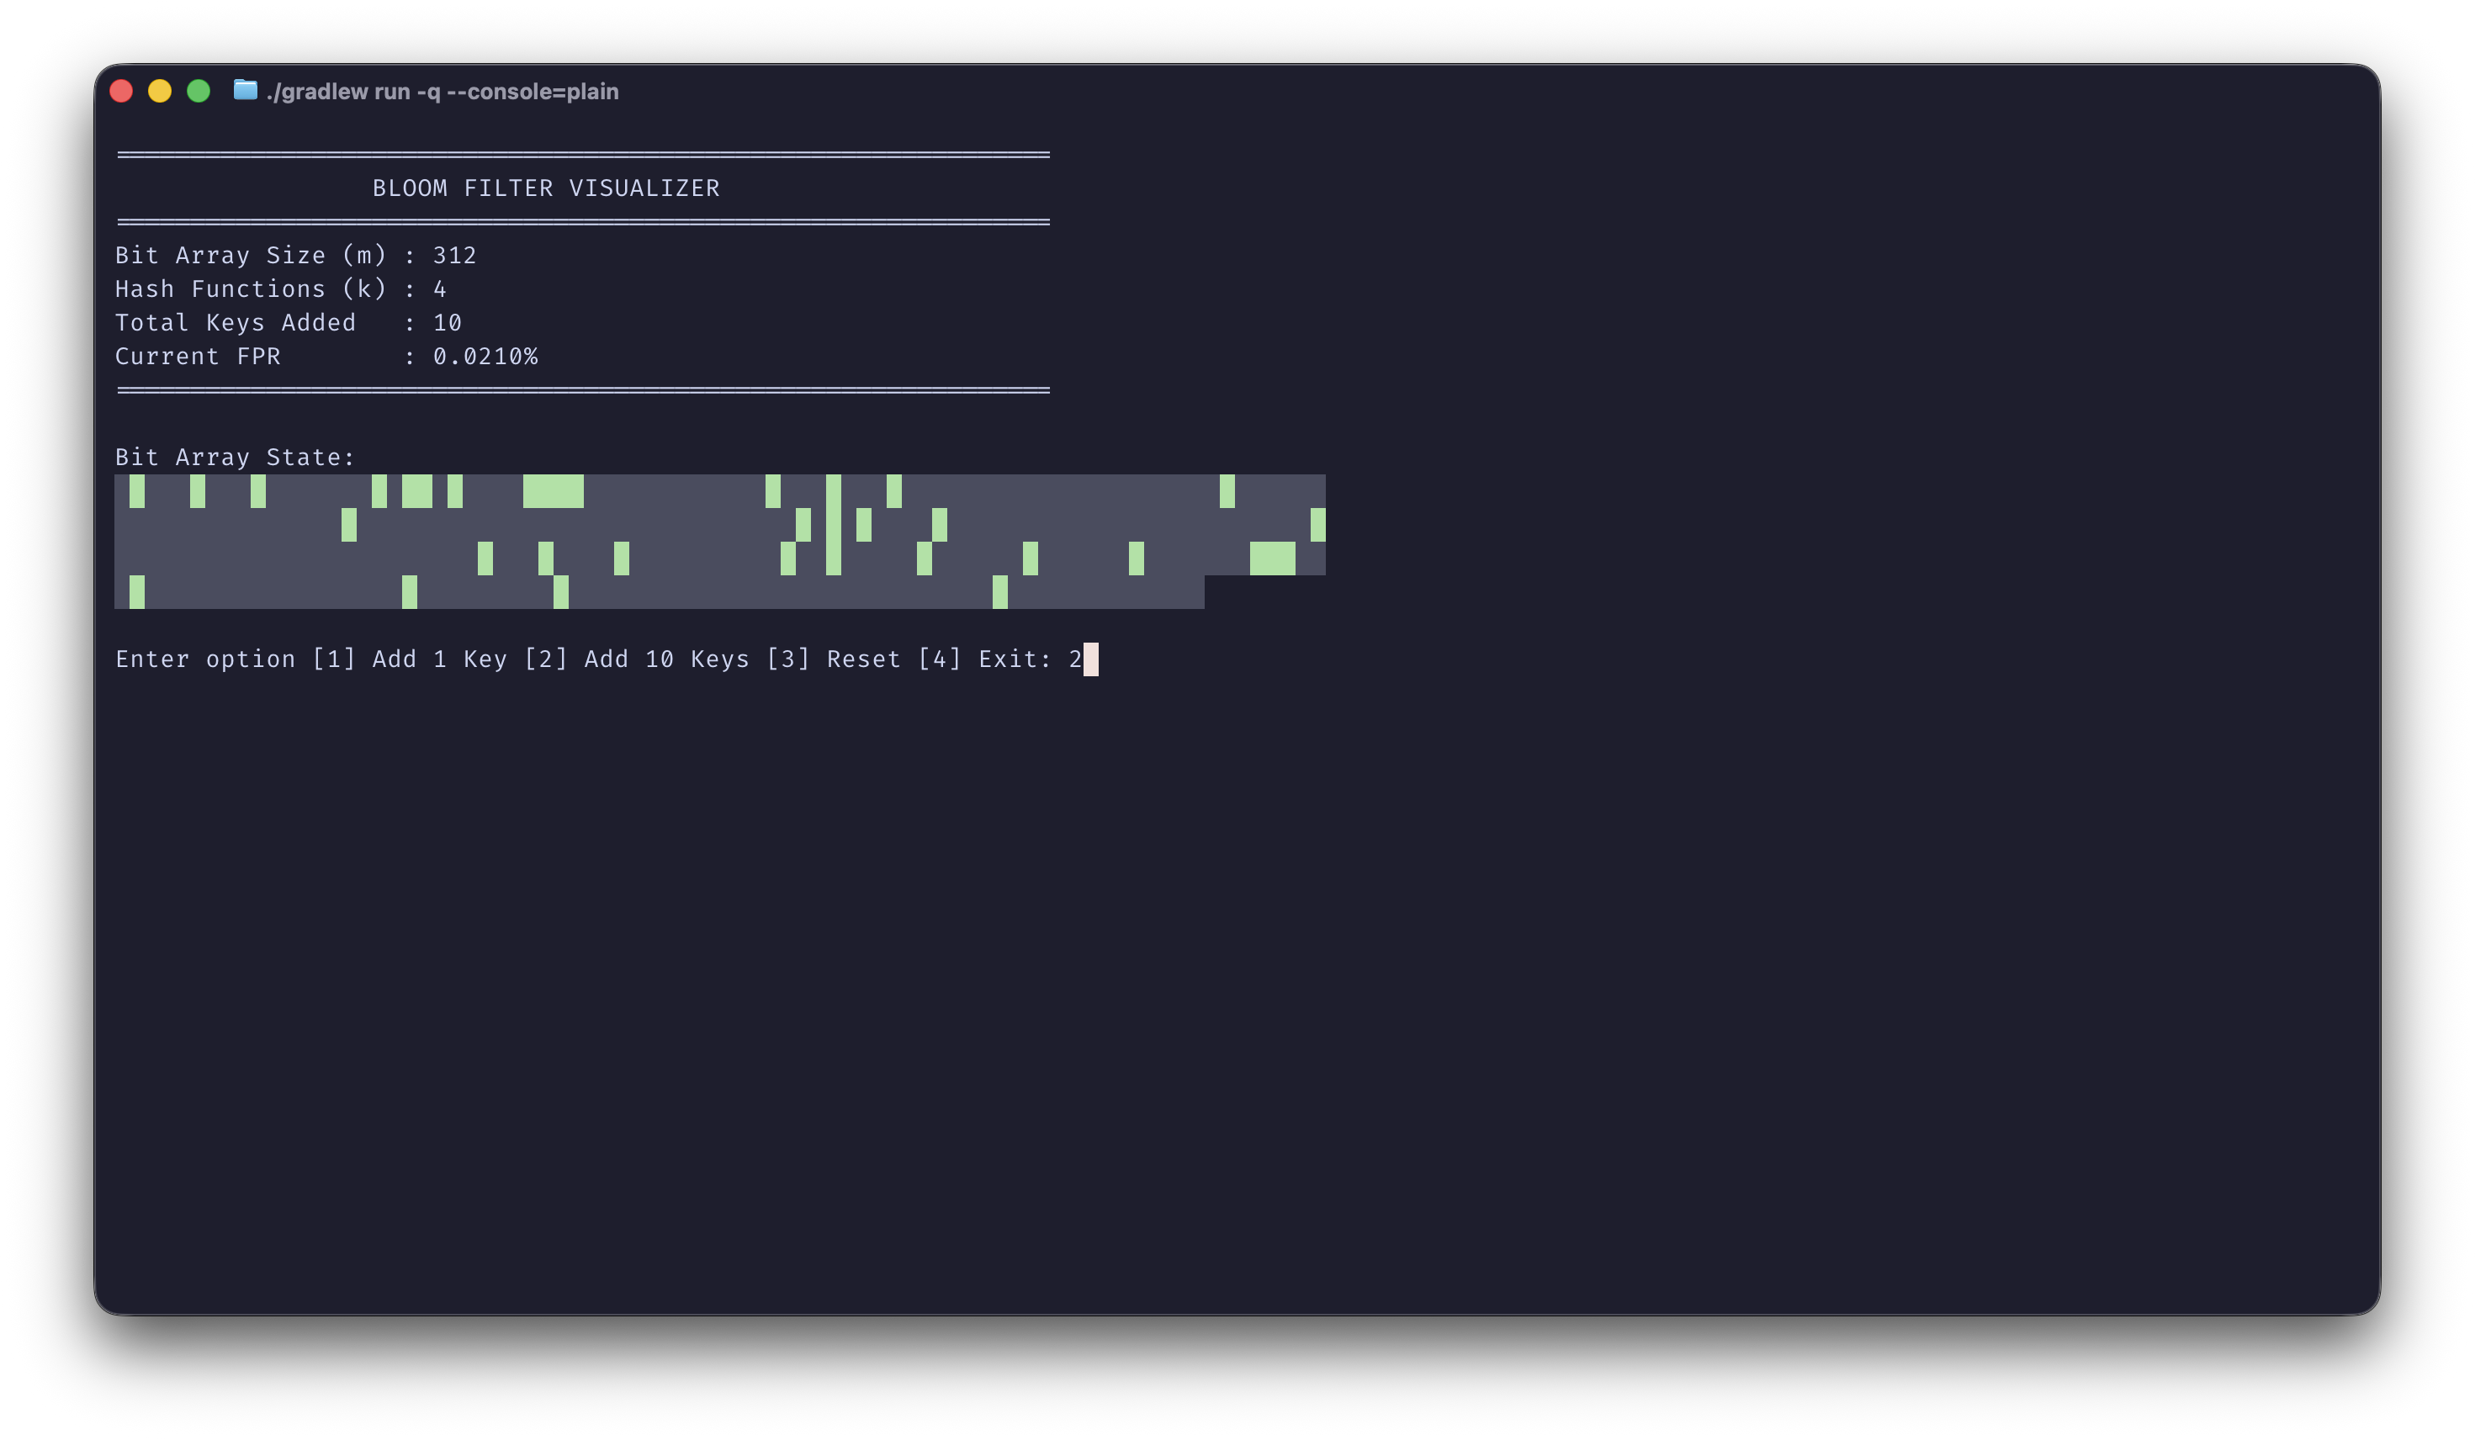Viewport: 2475px width, 1440px height.
Task: Click the 'Total Keys Added : 10' line
Action: (x=289, y=322)
